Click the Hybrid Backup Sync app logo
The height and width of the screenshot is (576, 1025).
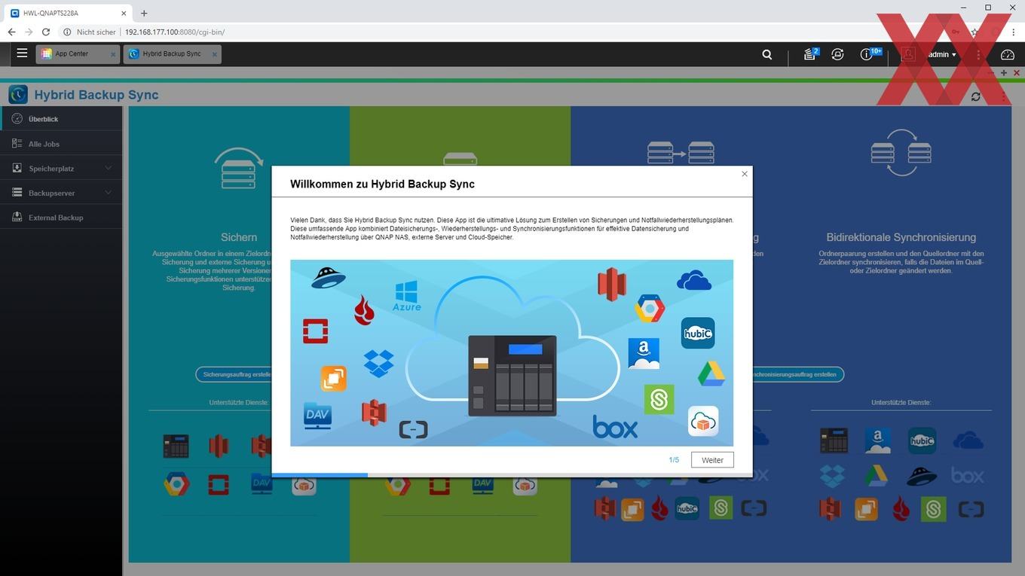click(x=18, y=94)
